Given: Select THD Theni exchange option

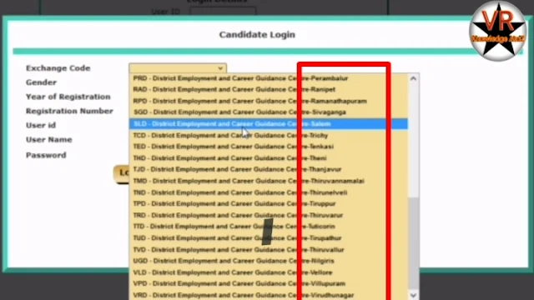Looking at the screenshot, I should [x=269, y=158].
